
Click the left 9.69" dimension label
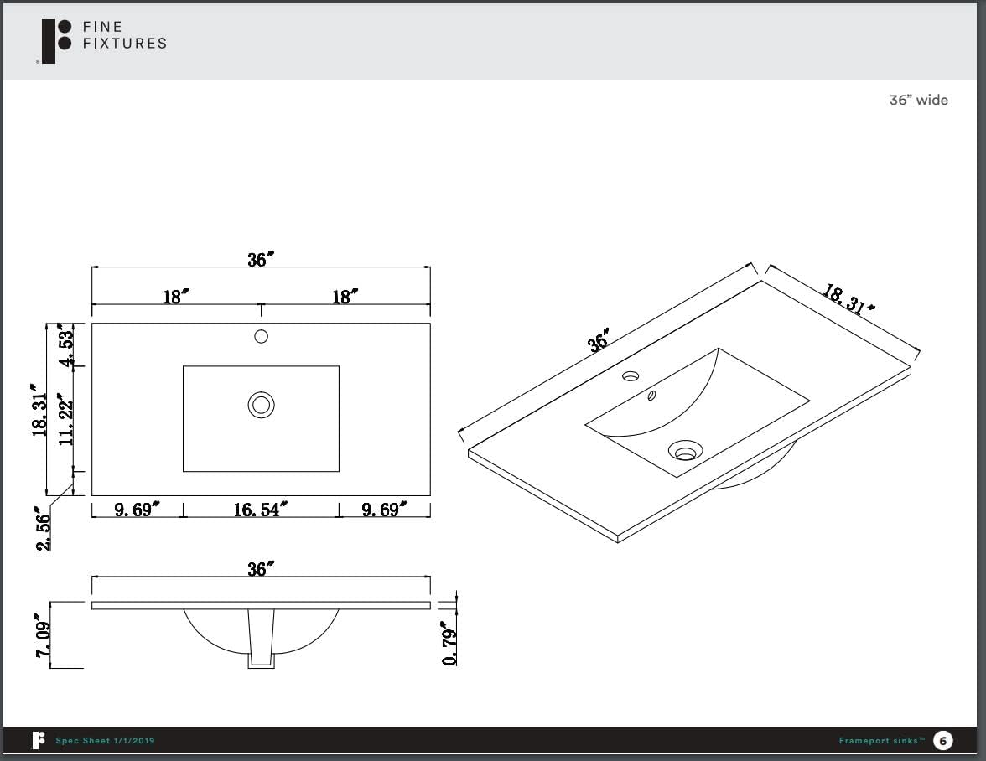(x=137, y=509)
